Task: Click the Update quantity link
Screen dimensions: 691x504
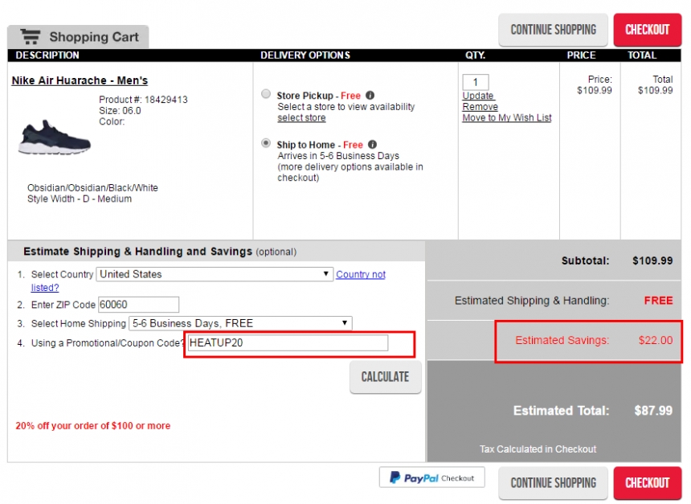Action: point(478,96)
